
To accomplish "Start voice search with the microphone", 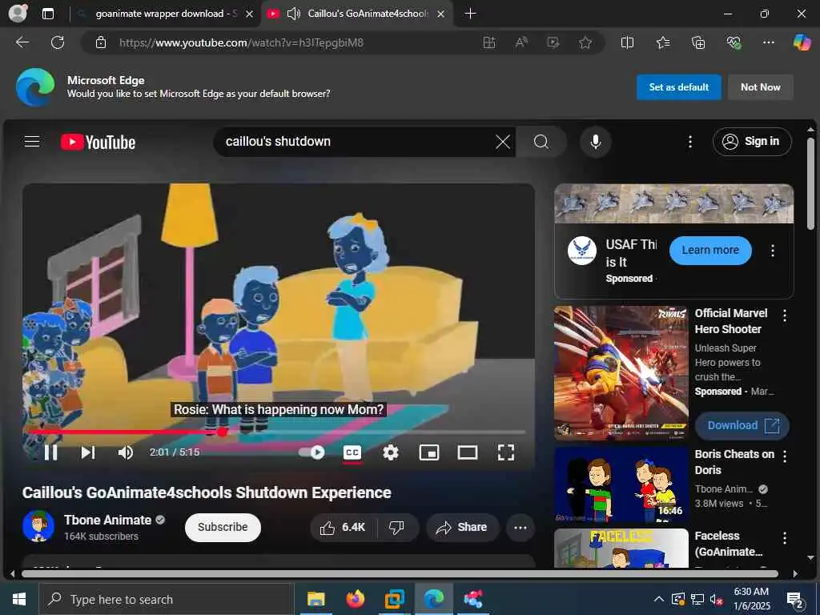I will tap(595, 142).
